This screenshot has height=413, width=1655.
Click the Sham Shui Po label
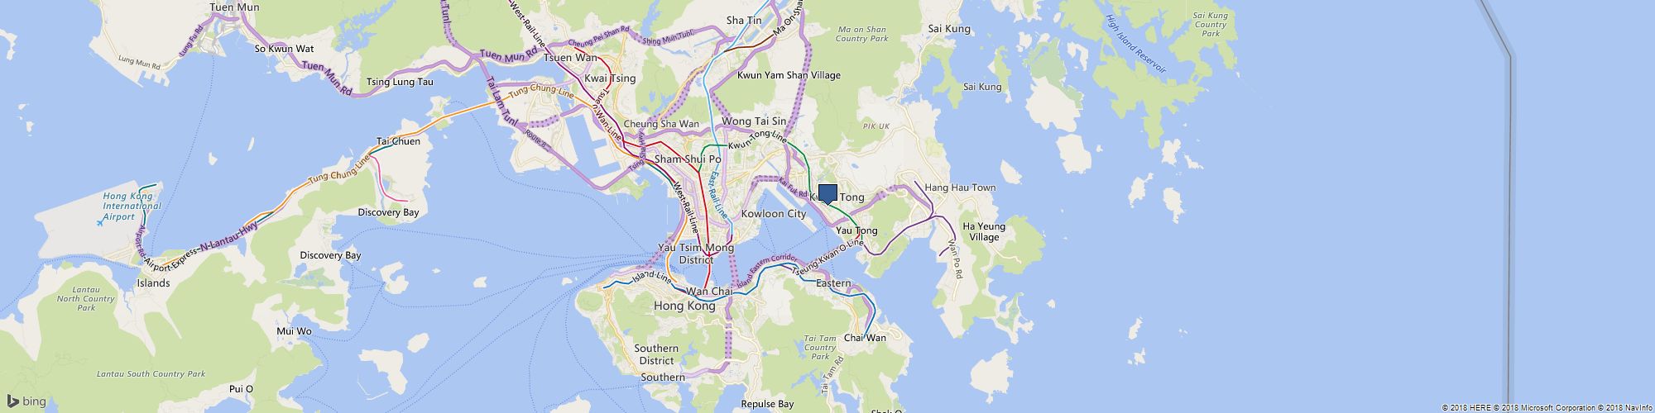[688, 159]
